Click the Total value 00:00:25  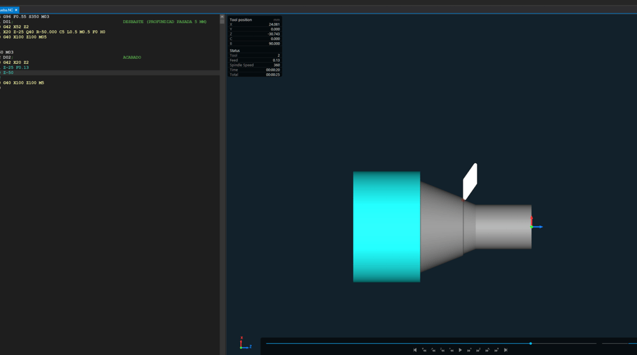[273, 75]
